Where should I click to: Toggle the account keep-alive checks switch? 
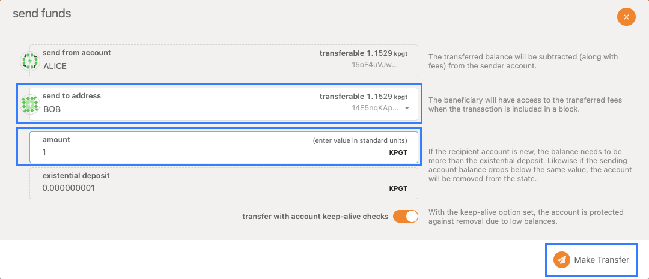(x=406, y=216)
